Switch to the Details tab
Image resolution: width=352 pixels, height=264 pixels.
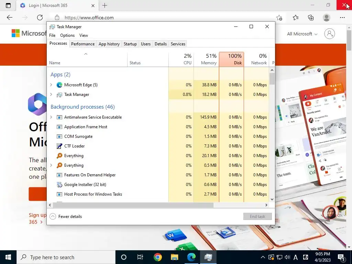click(161, 44)
